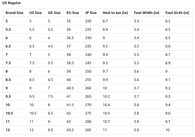Click EU size 36.5 cell
Screen dimensions: 195x137
[70, 38]
